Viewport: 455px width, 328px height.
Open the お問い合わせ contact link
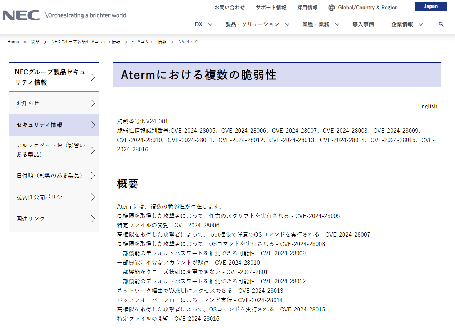pos(230,8)
